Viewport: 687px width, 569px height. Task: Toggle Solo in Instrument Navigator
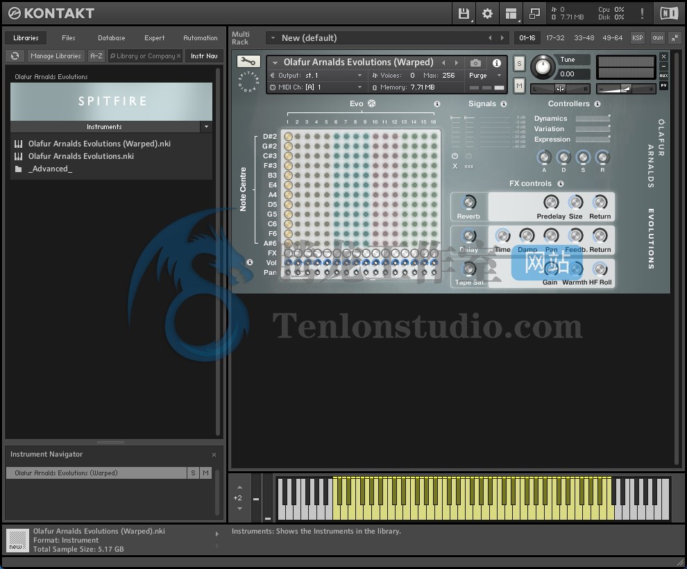(x=193, y=473)
